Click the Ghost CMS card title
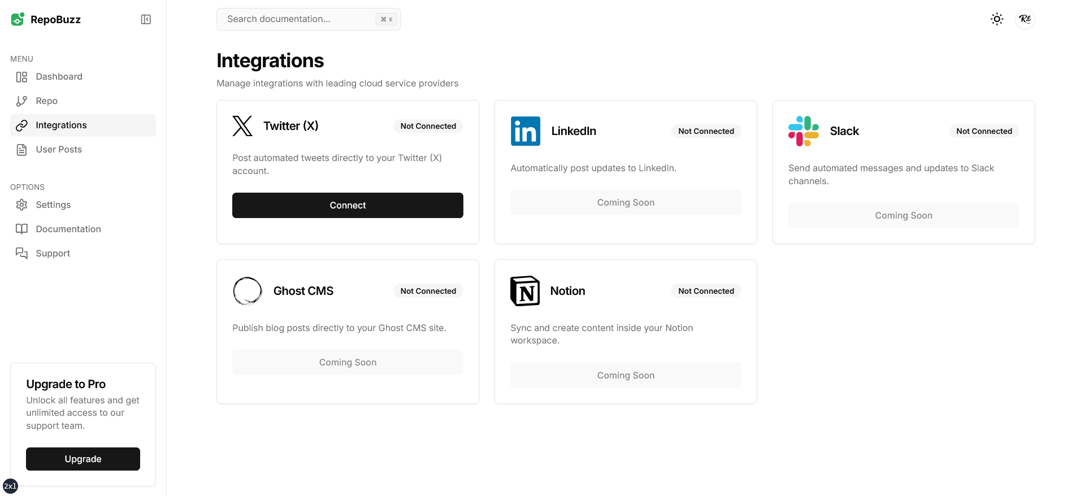The image size is (1085, 496). (303, 291)
